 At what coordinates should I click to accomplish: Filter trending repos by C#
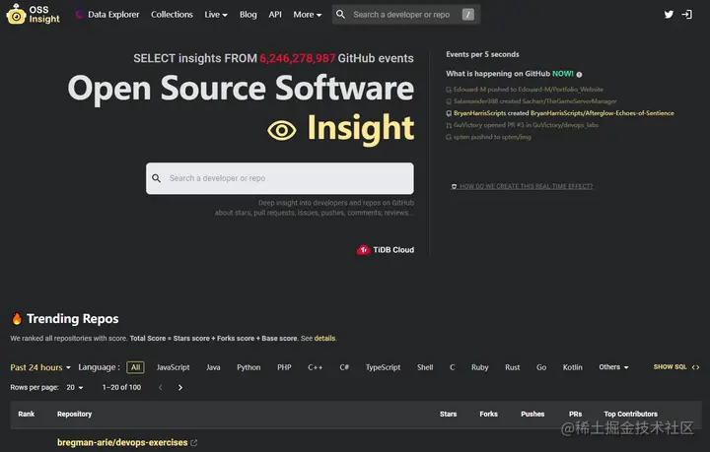344,367
